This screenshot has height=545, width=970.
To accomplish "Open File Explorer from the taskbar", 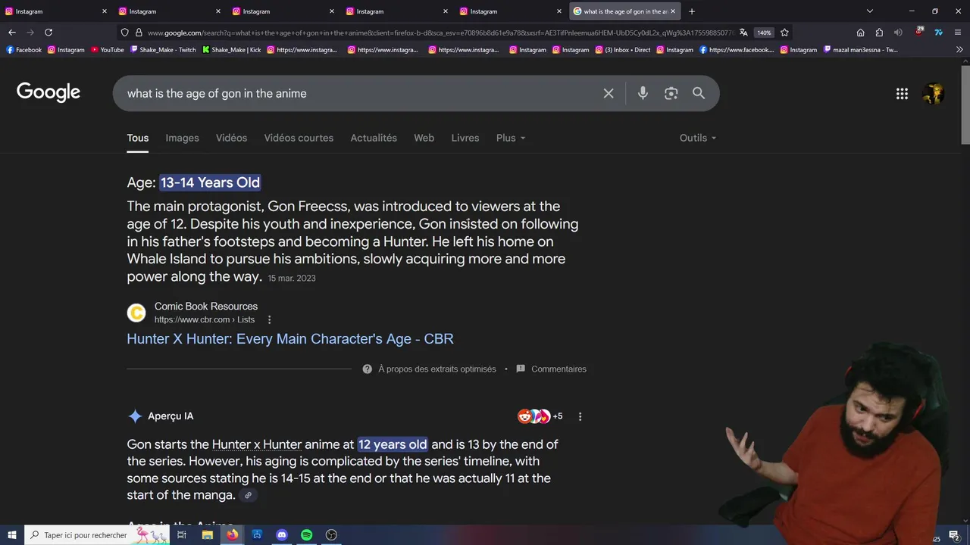I will coord(207,535).
